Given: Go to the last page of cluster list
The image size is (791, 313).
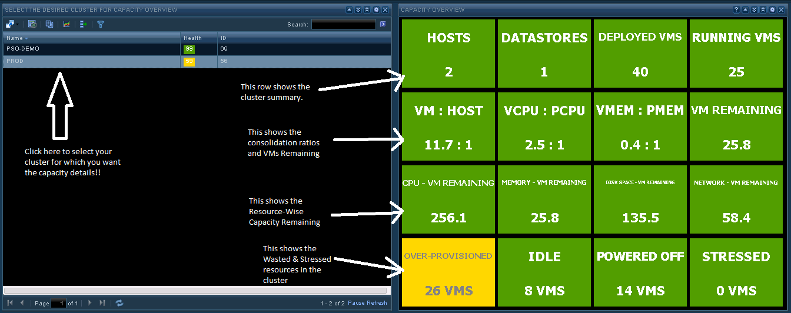Looking at the screenshot, I should pyautogui.click(x=102, y=302).
